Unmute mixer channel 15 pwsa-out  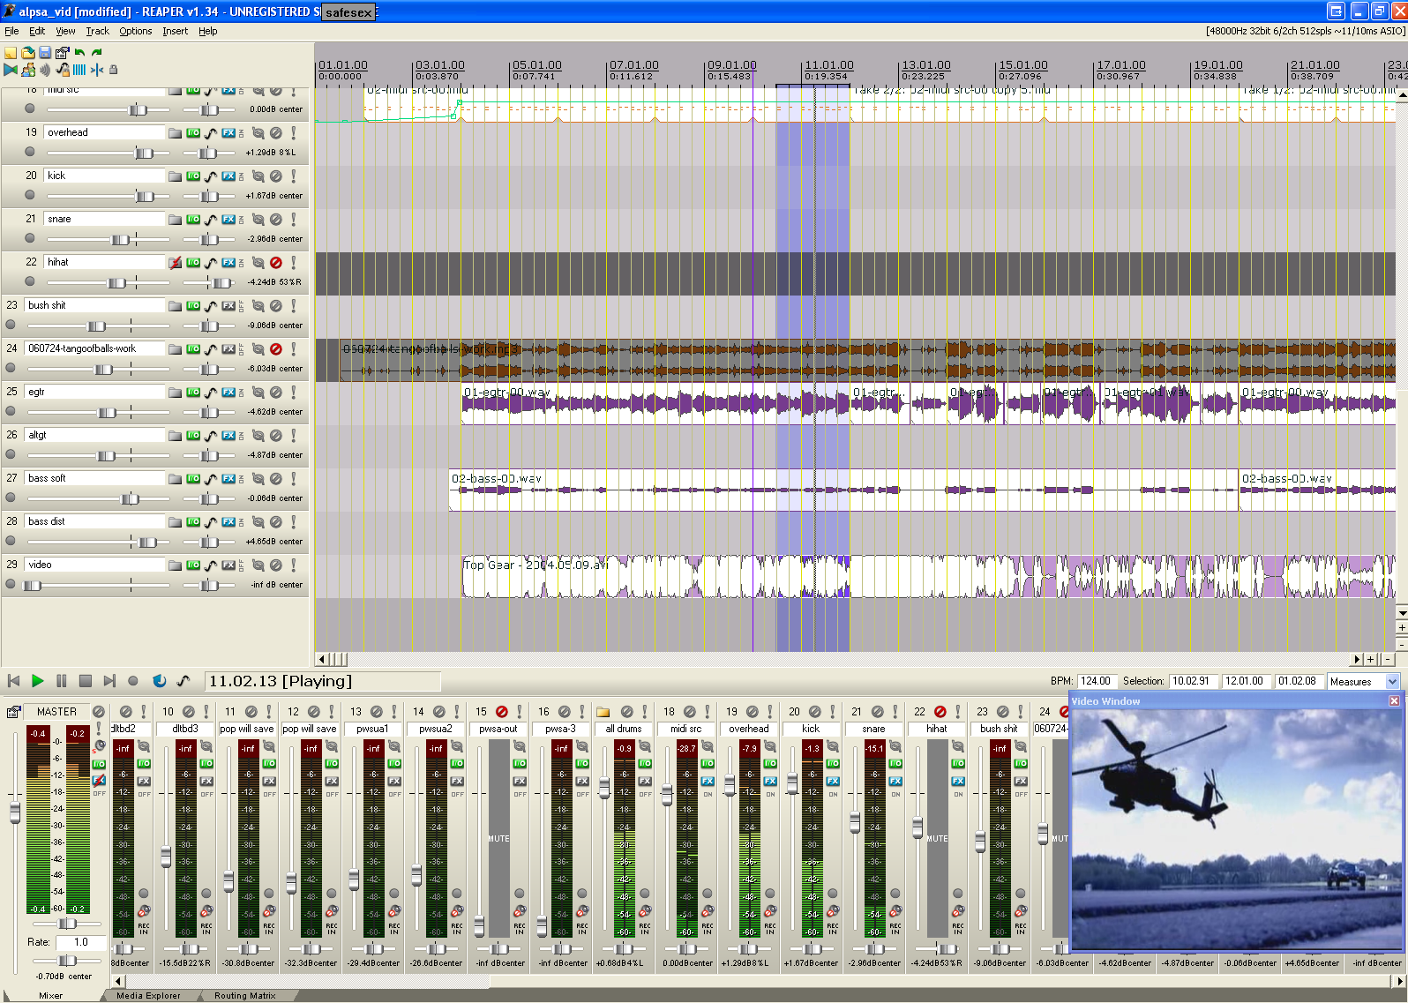pos(502,712)
